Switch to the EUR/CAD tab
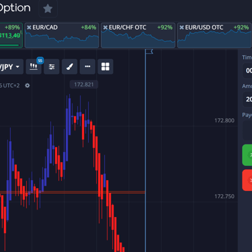Viewport: 252px width, 252px height. 62,35
